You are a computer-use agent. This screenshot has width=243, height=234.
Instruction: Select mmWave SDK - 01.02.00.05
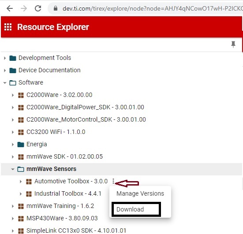[65, 156]
